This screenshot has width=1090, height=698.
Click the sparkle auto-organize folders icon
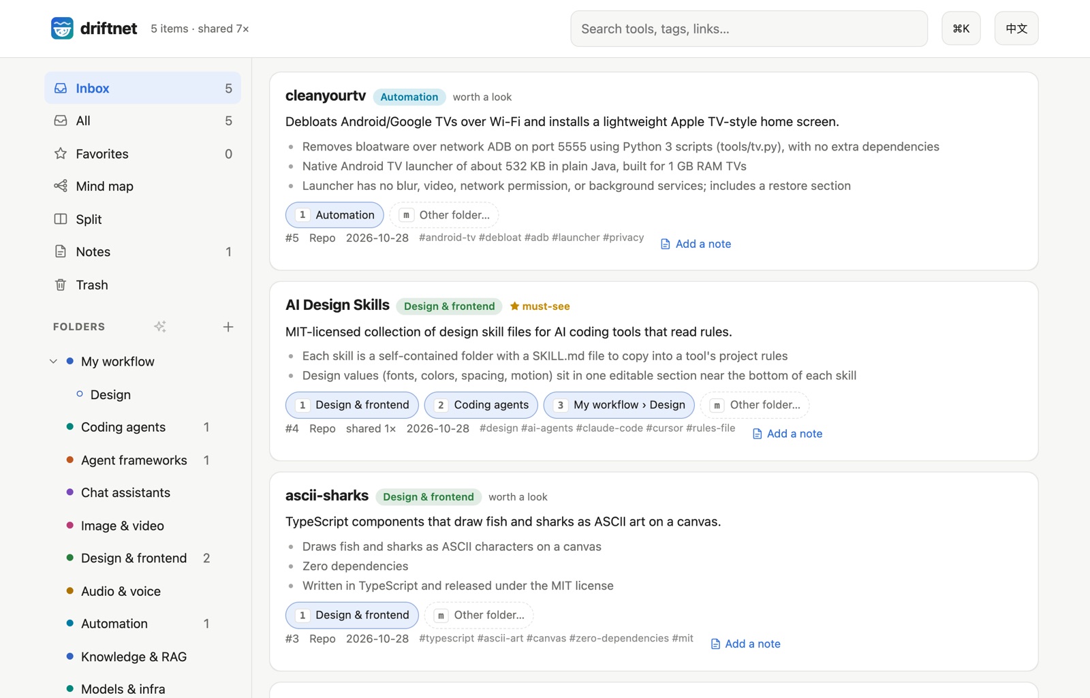tap(160, 327)
